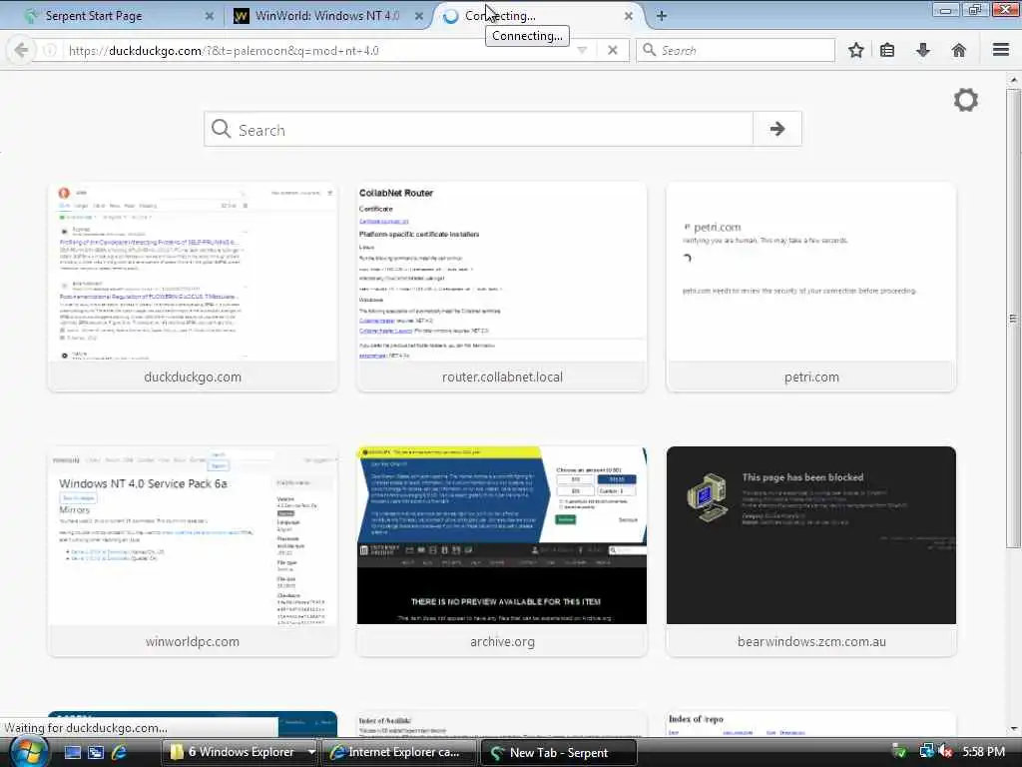1022x767 pixels.
Task: Go back using the back arrow button
Action: 21,50
